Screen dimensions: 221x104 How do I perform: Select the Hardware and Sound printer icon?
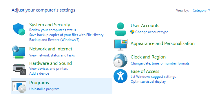19,69
